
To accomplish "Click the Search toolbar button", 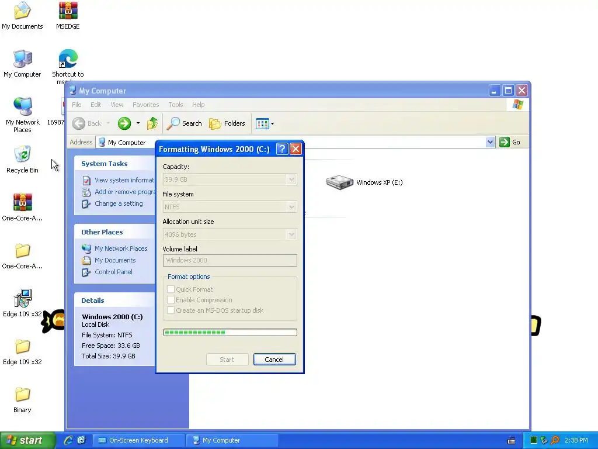I will 184,123.
